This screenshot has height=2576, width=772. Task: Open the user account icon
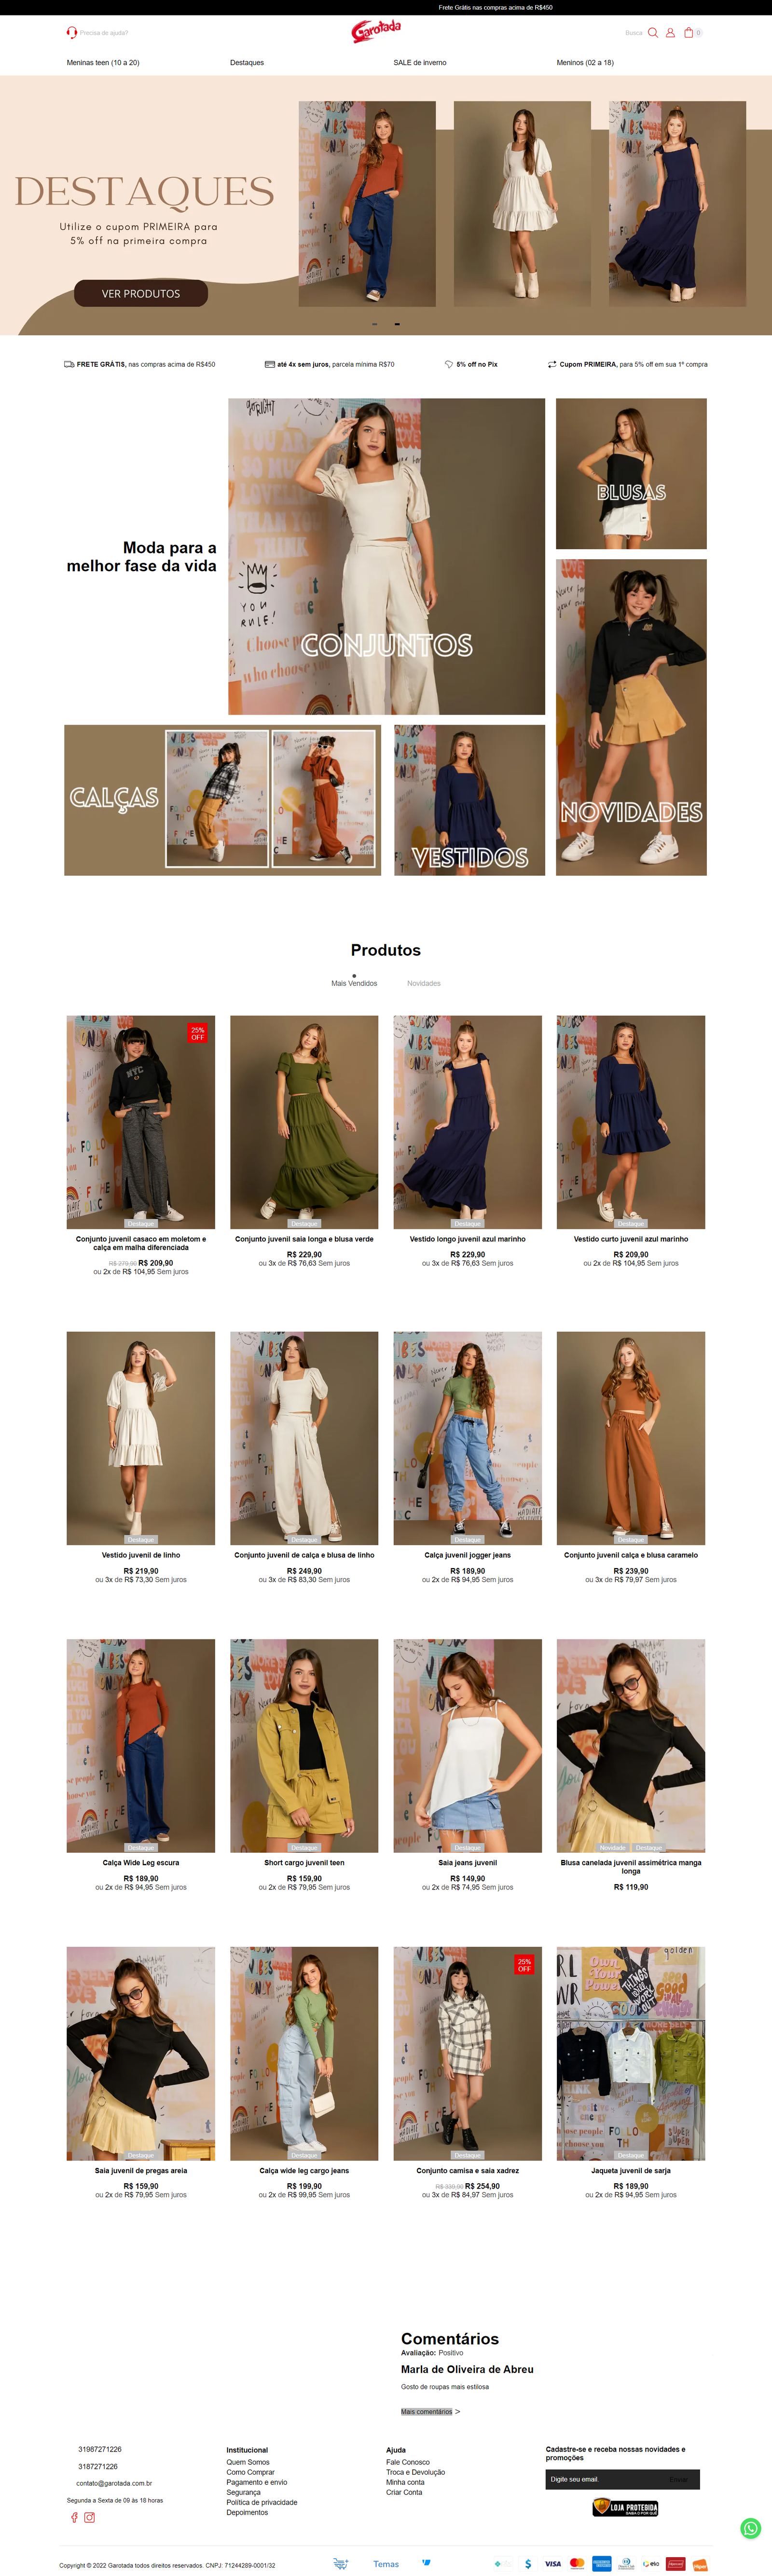(x=670, y=33)
